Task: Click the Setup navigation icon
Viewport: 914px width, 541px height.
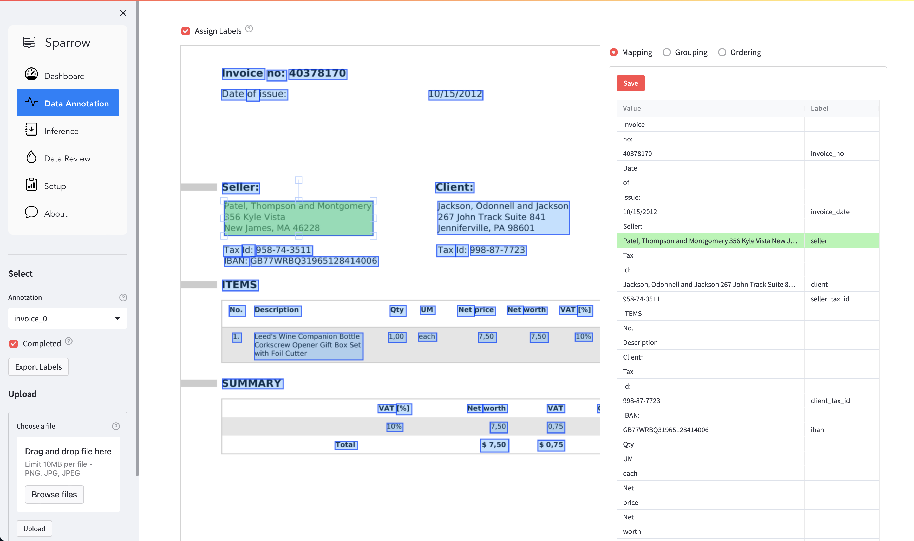Action: 31,186
